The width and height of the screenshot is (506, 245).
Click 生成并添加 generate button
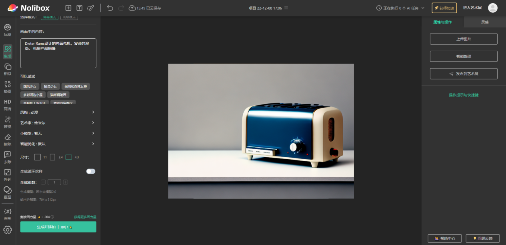[x=58, y=227]
